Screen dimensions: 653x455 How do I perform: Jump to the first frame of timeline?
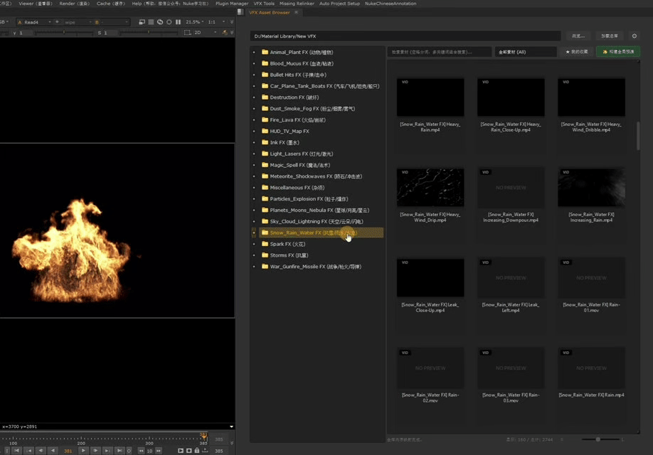[16, 451]
